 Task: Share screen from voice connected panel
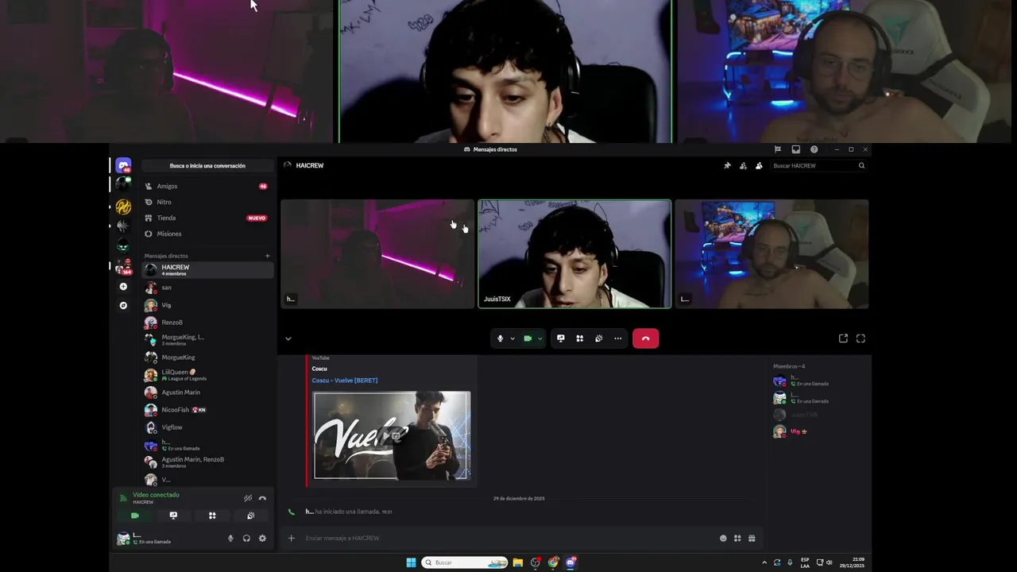point(173,516)
